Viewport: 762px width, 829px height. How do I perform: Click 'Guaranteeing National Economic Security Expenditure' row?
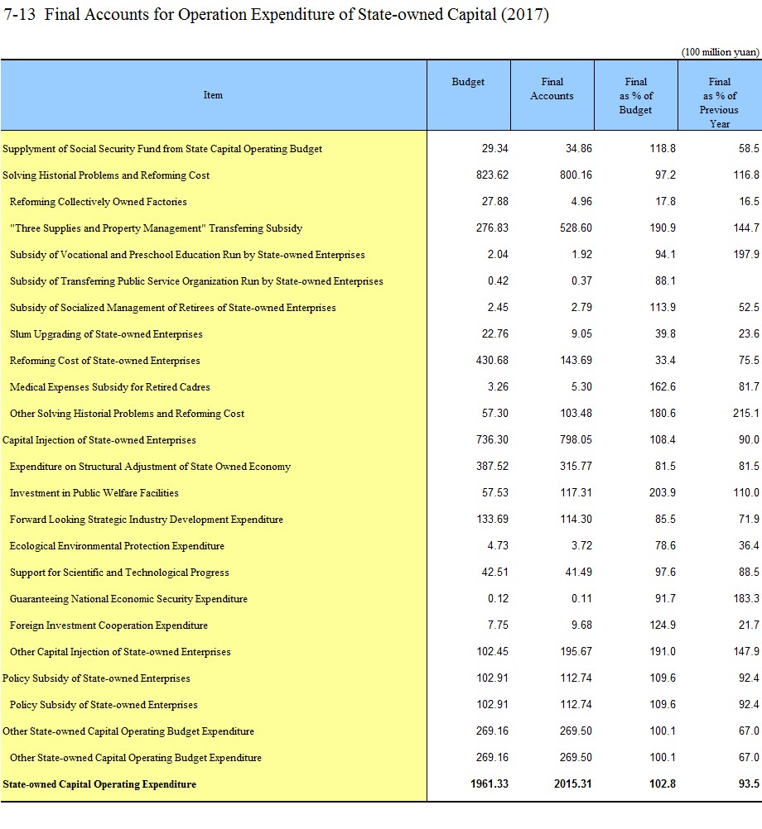(128, 598)
